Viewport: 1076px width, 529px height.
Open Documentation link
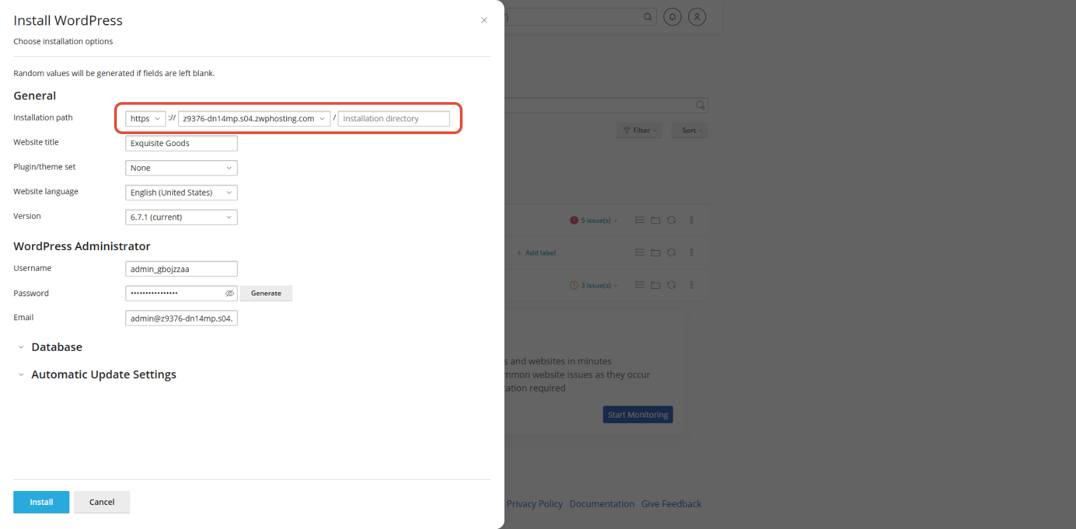[x=602, y=504]
